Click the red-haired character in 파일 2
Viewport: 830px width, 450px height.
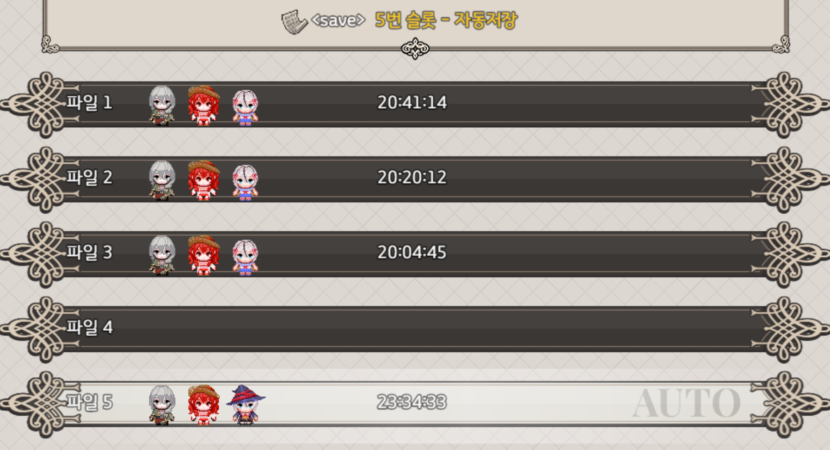click(203, 180)
